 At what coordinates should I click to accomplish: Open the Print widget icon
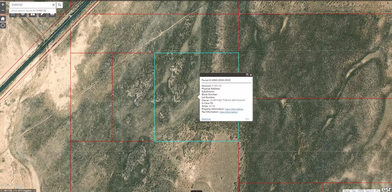pos(52,14)
